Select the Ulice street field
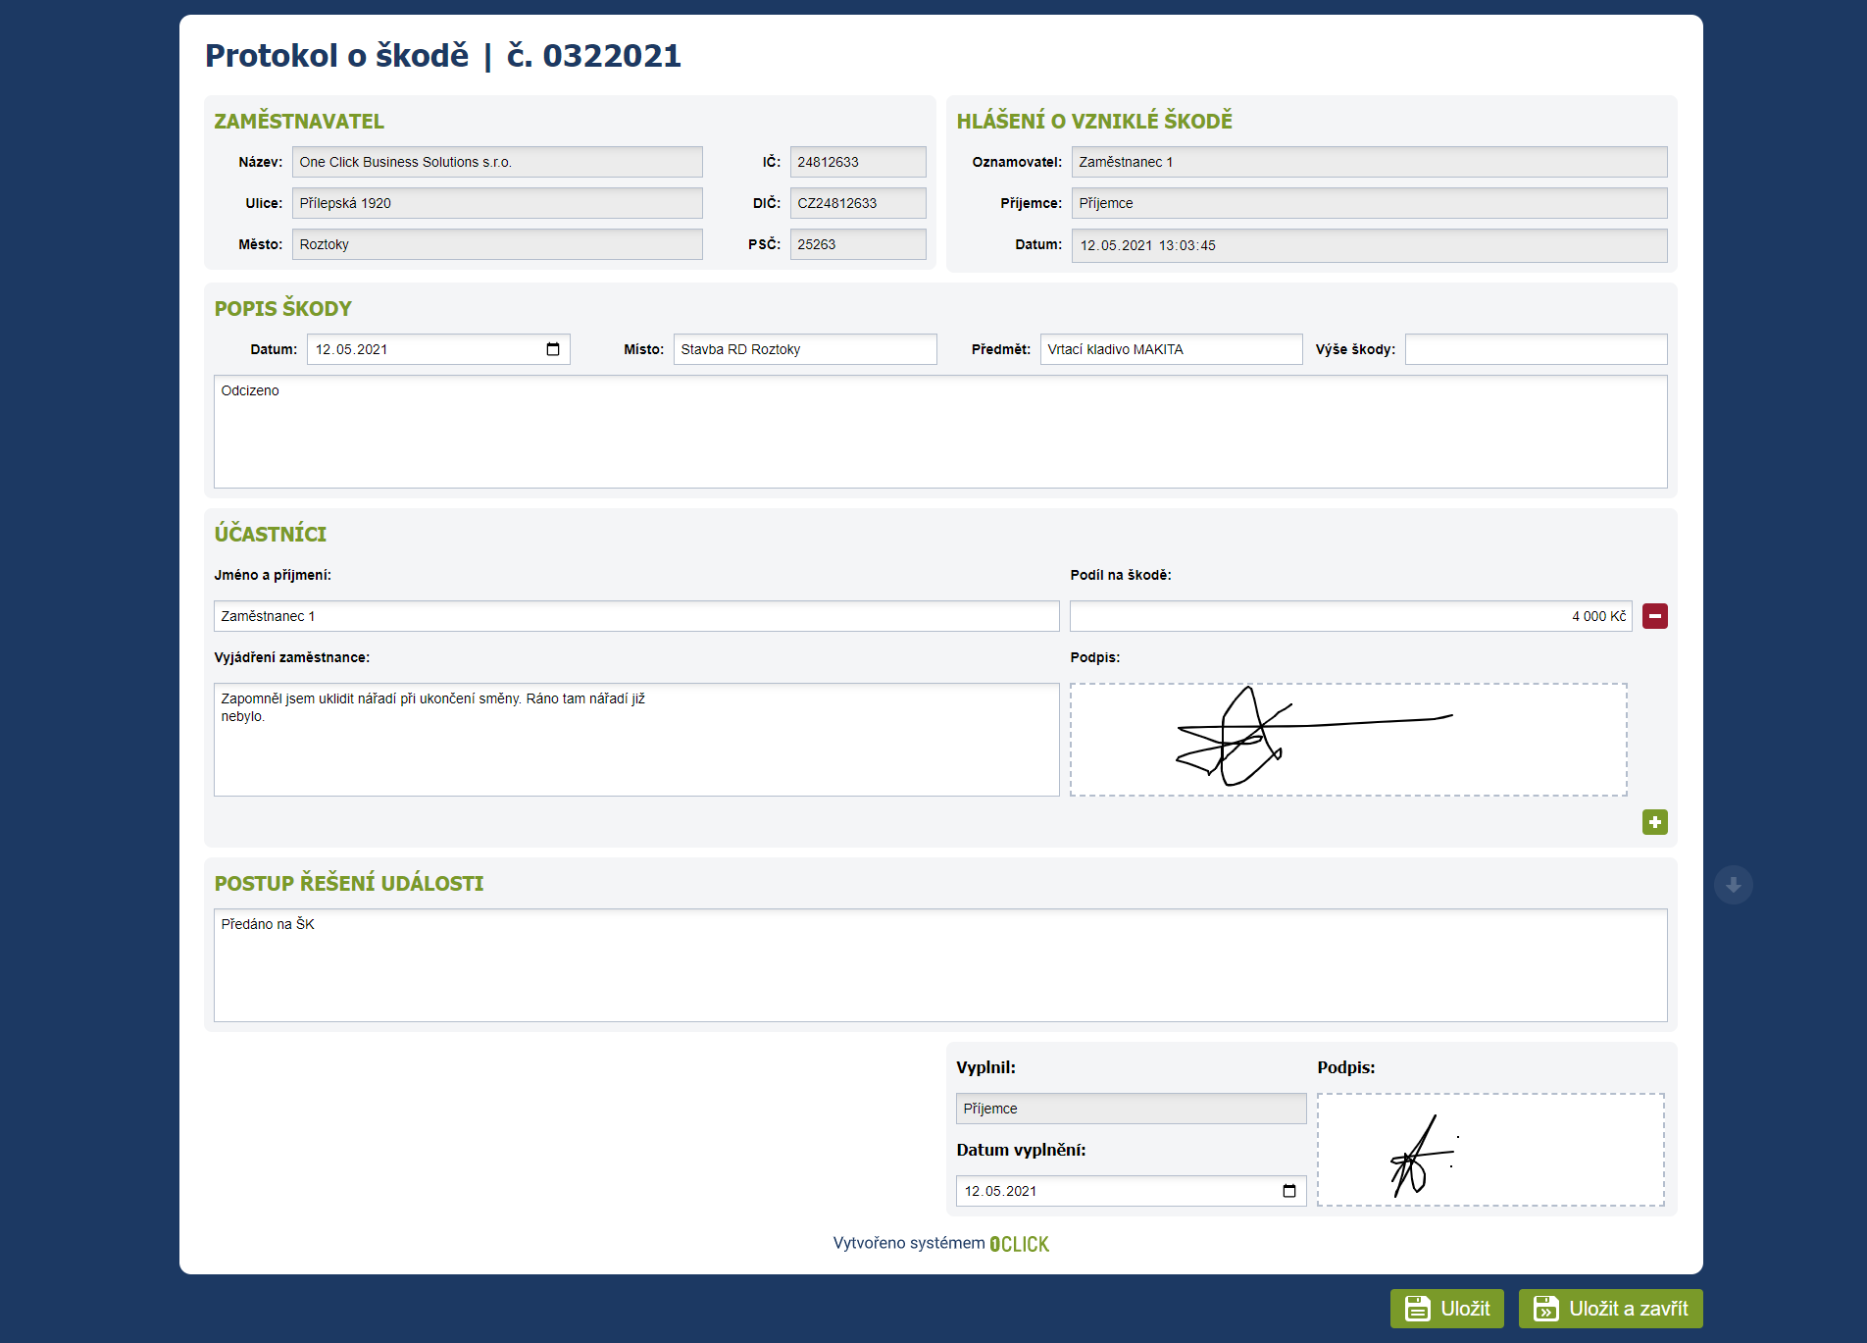The image size is (1867, 1343). pos(497,203)
